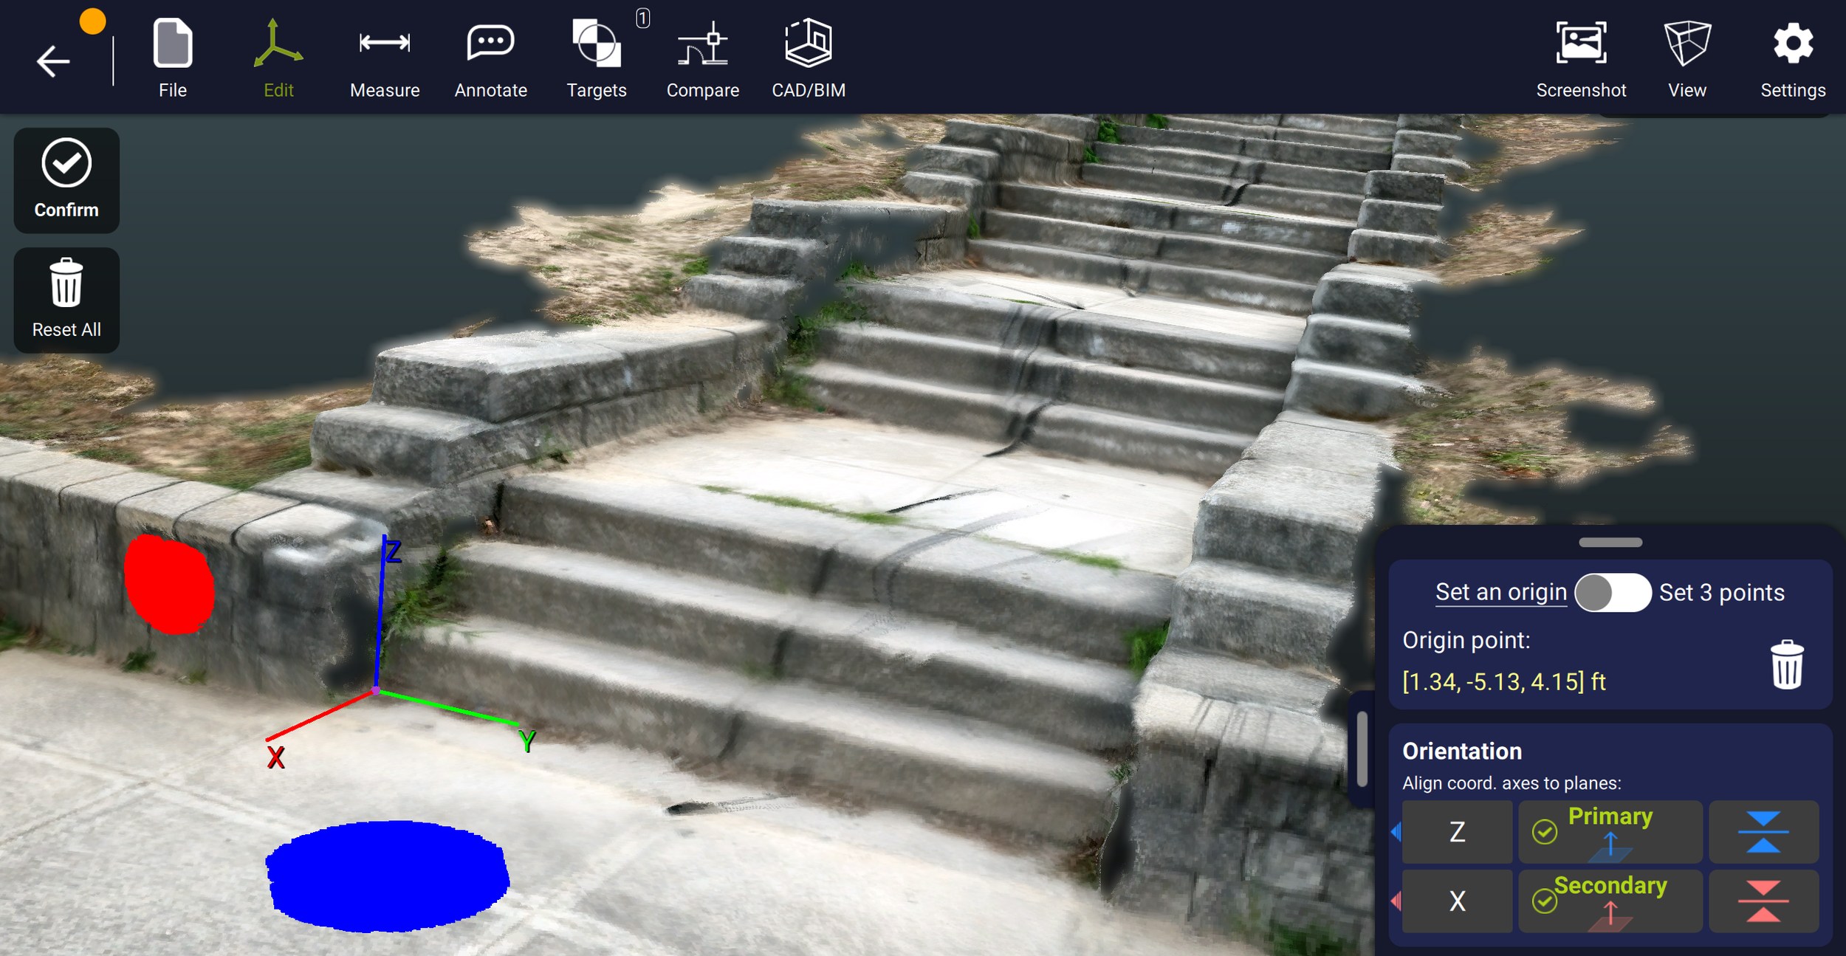The width and height of the screenshot is (1846, 956).
Task: Toggle origin / 3 points switch
Action: coord(1613,593)
